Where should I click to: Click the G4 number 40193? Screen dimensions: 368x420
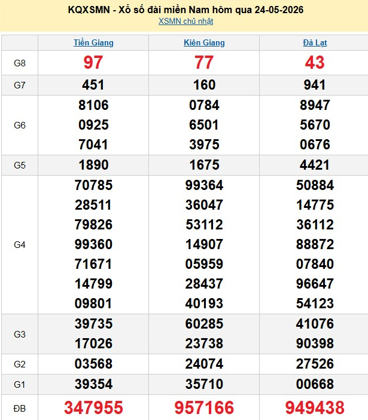pyautogui.click(x=204, y=303)
